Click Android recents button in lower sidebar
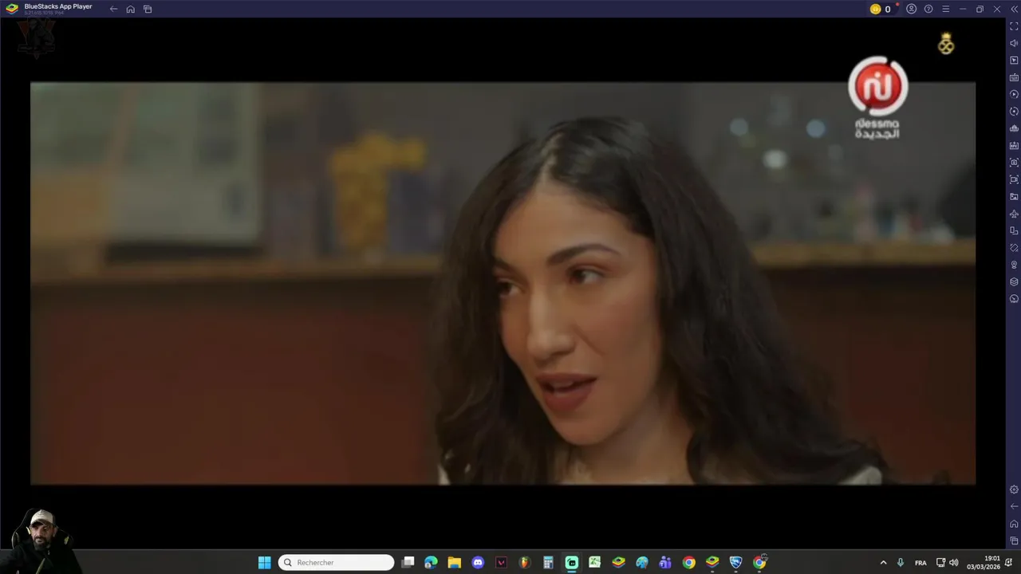 coord(1014,541)
